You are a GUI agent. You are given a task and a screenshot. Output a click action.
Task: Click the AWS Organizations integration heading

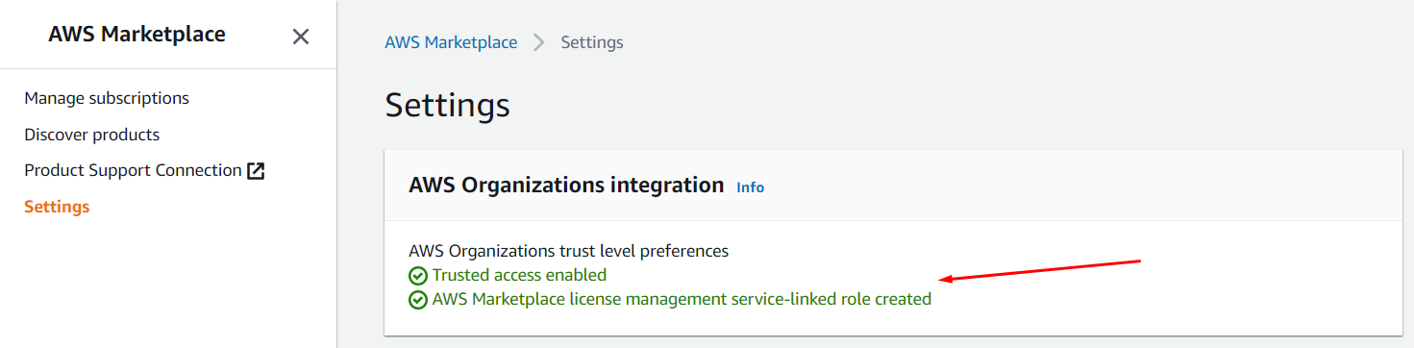click(566, 185)
